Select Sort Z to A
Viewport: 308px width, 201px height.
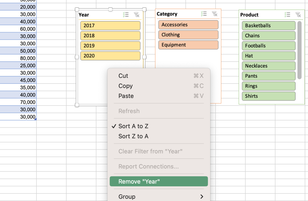coord(133,136)
